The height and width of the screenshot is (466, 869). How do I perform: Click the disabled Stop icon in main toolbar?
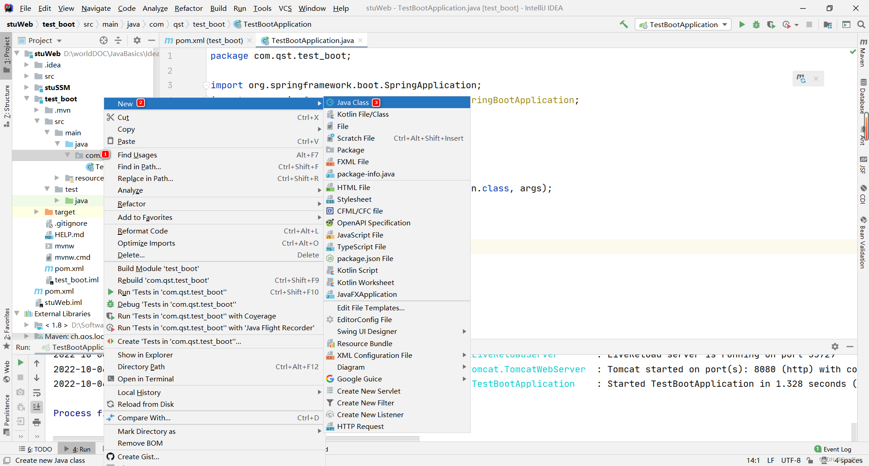809,24
